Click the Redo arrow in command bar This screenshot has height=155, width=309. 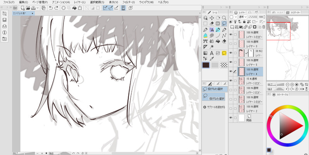(57, 8)
